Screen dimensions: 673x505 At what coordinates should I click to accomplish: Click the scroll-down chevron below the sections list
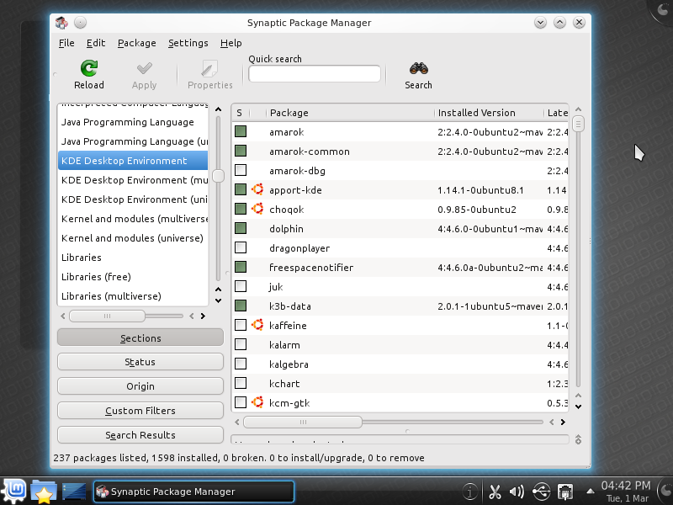[218, 300]
